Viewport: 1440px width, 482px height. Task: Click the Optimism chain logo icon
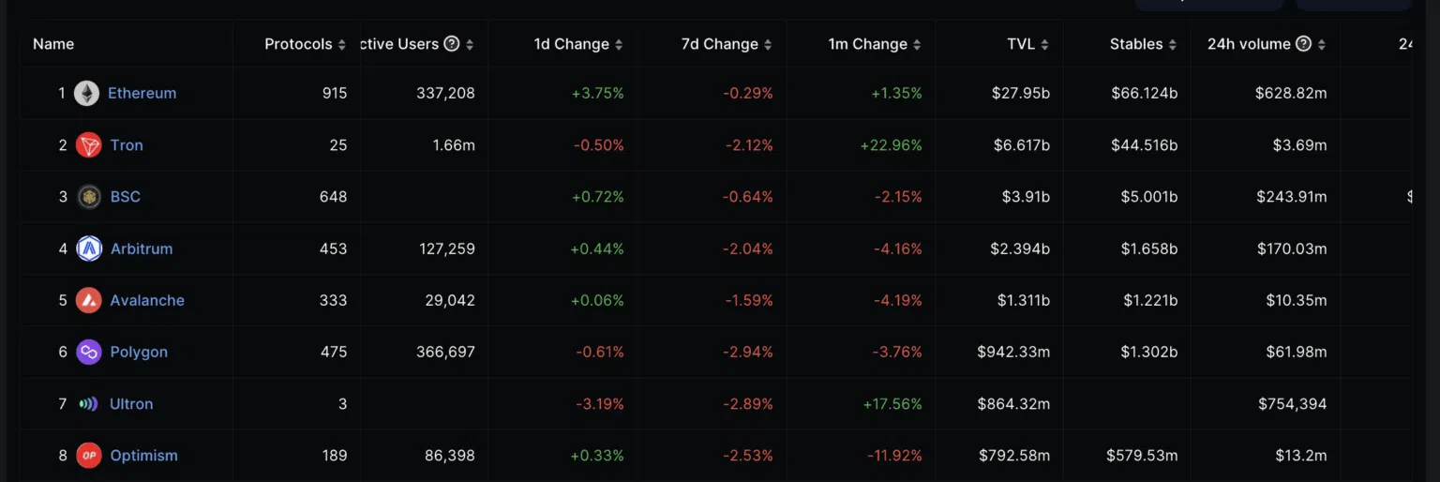click(88, 456)
